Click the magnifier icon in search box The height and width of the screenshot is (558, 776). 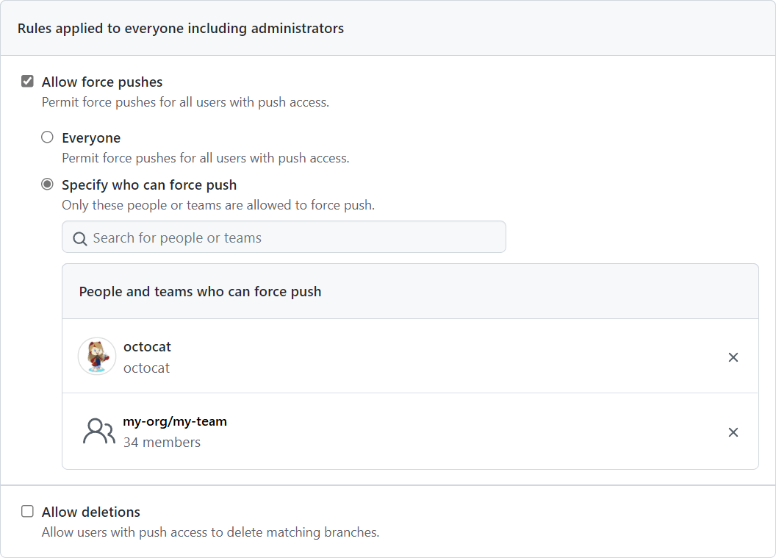click(x=79, y=238)
